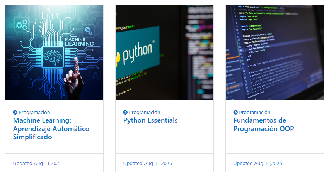Select Programación category on Fundamentos OOP card

point(255,113)
